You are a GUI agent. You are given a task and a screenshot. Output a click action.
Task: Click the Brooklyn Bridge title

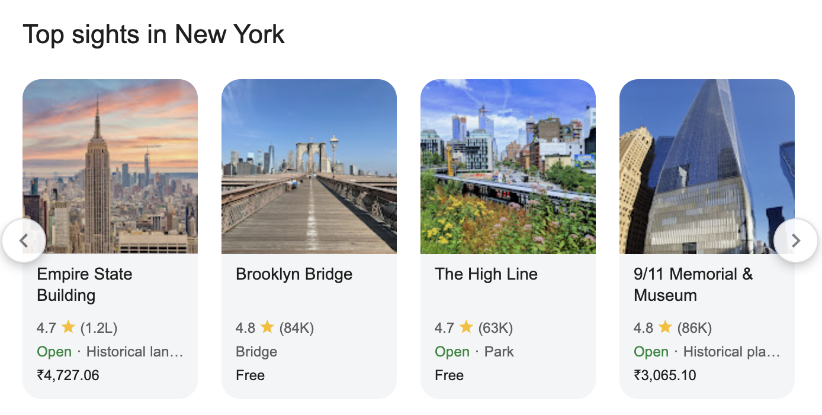[x=294, y=274]
